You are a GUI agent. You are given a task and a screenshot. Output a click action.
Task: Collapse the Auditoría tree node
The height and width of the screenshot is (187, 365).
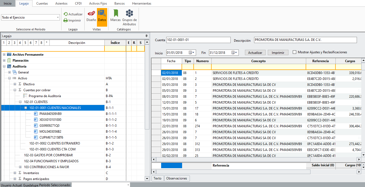click(4, 66)
